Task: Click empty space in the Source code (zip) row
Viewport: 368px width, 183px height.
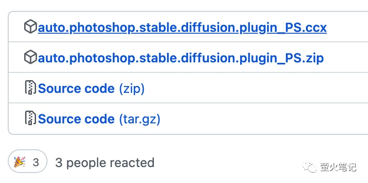Action: click(256, 88)
